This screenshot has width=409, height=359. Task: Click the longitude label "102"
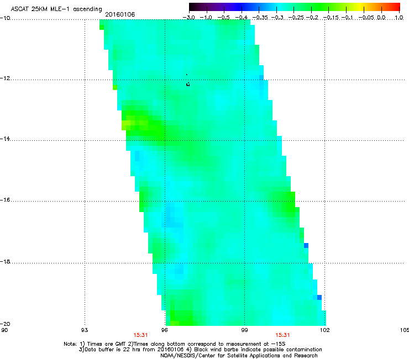click(325, 330)
